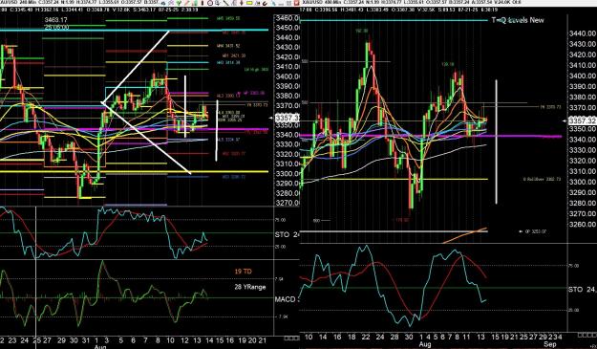
Task: Click the 'Sep' month label, right chart date axis
Action: [x=550, y=345]
